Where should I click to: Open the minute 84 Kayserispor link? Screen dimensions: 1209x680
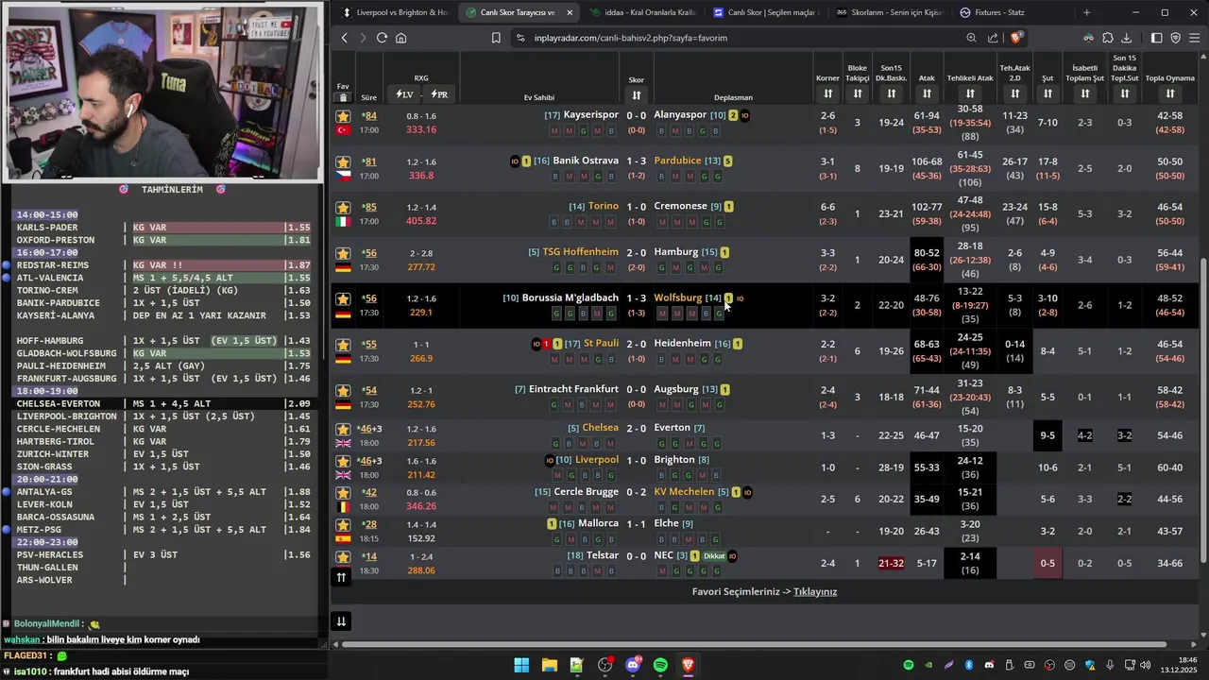click(369, 116)
